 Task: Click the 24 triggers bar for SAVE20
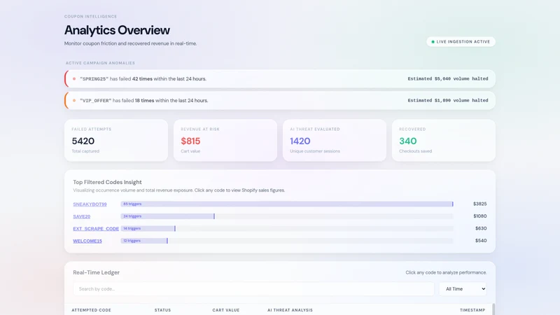tap(168, 216)
